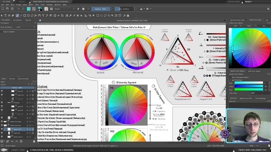Click the Save toolbar icon
Viewport: 271px width, 152px height.
click(x=12, y=9)
